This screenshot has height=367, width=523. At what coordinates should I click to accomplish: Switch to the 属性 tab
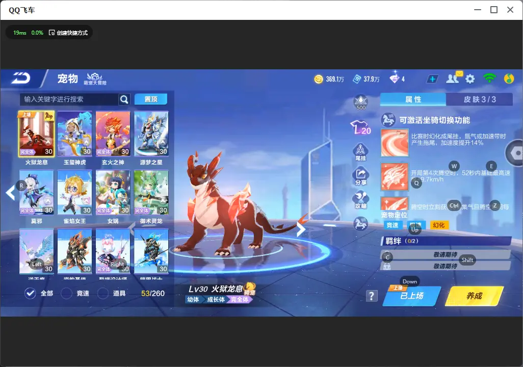pyautogui.click(x=413, y=99)
